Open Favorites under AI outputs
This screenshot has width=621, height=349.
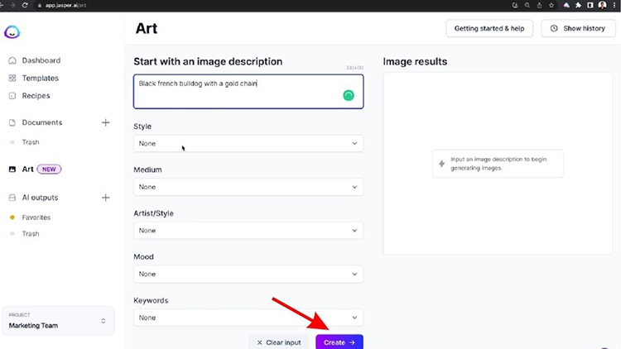(36, 218)
